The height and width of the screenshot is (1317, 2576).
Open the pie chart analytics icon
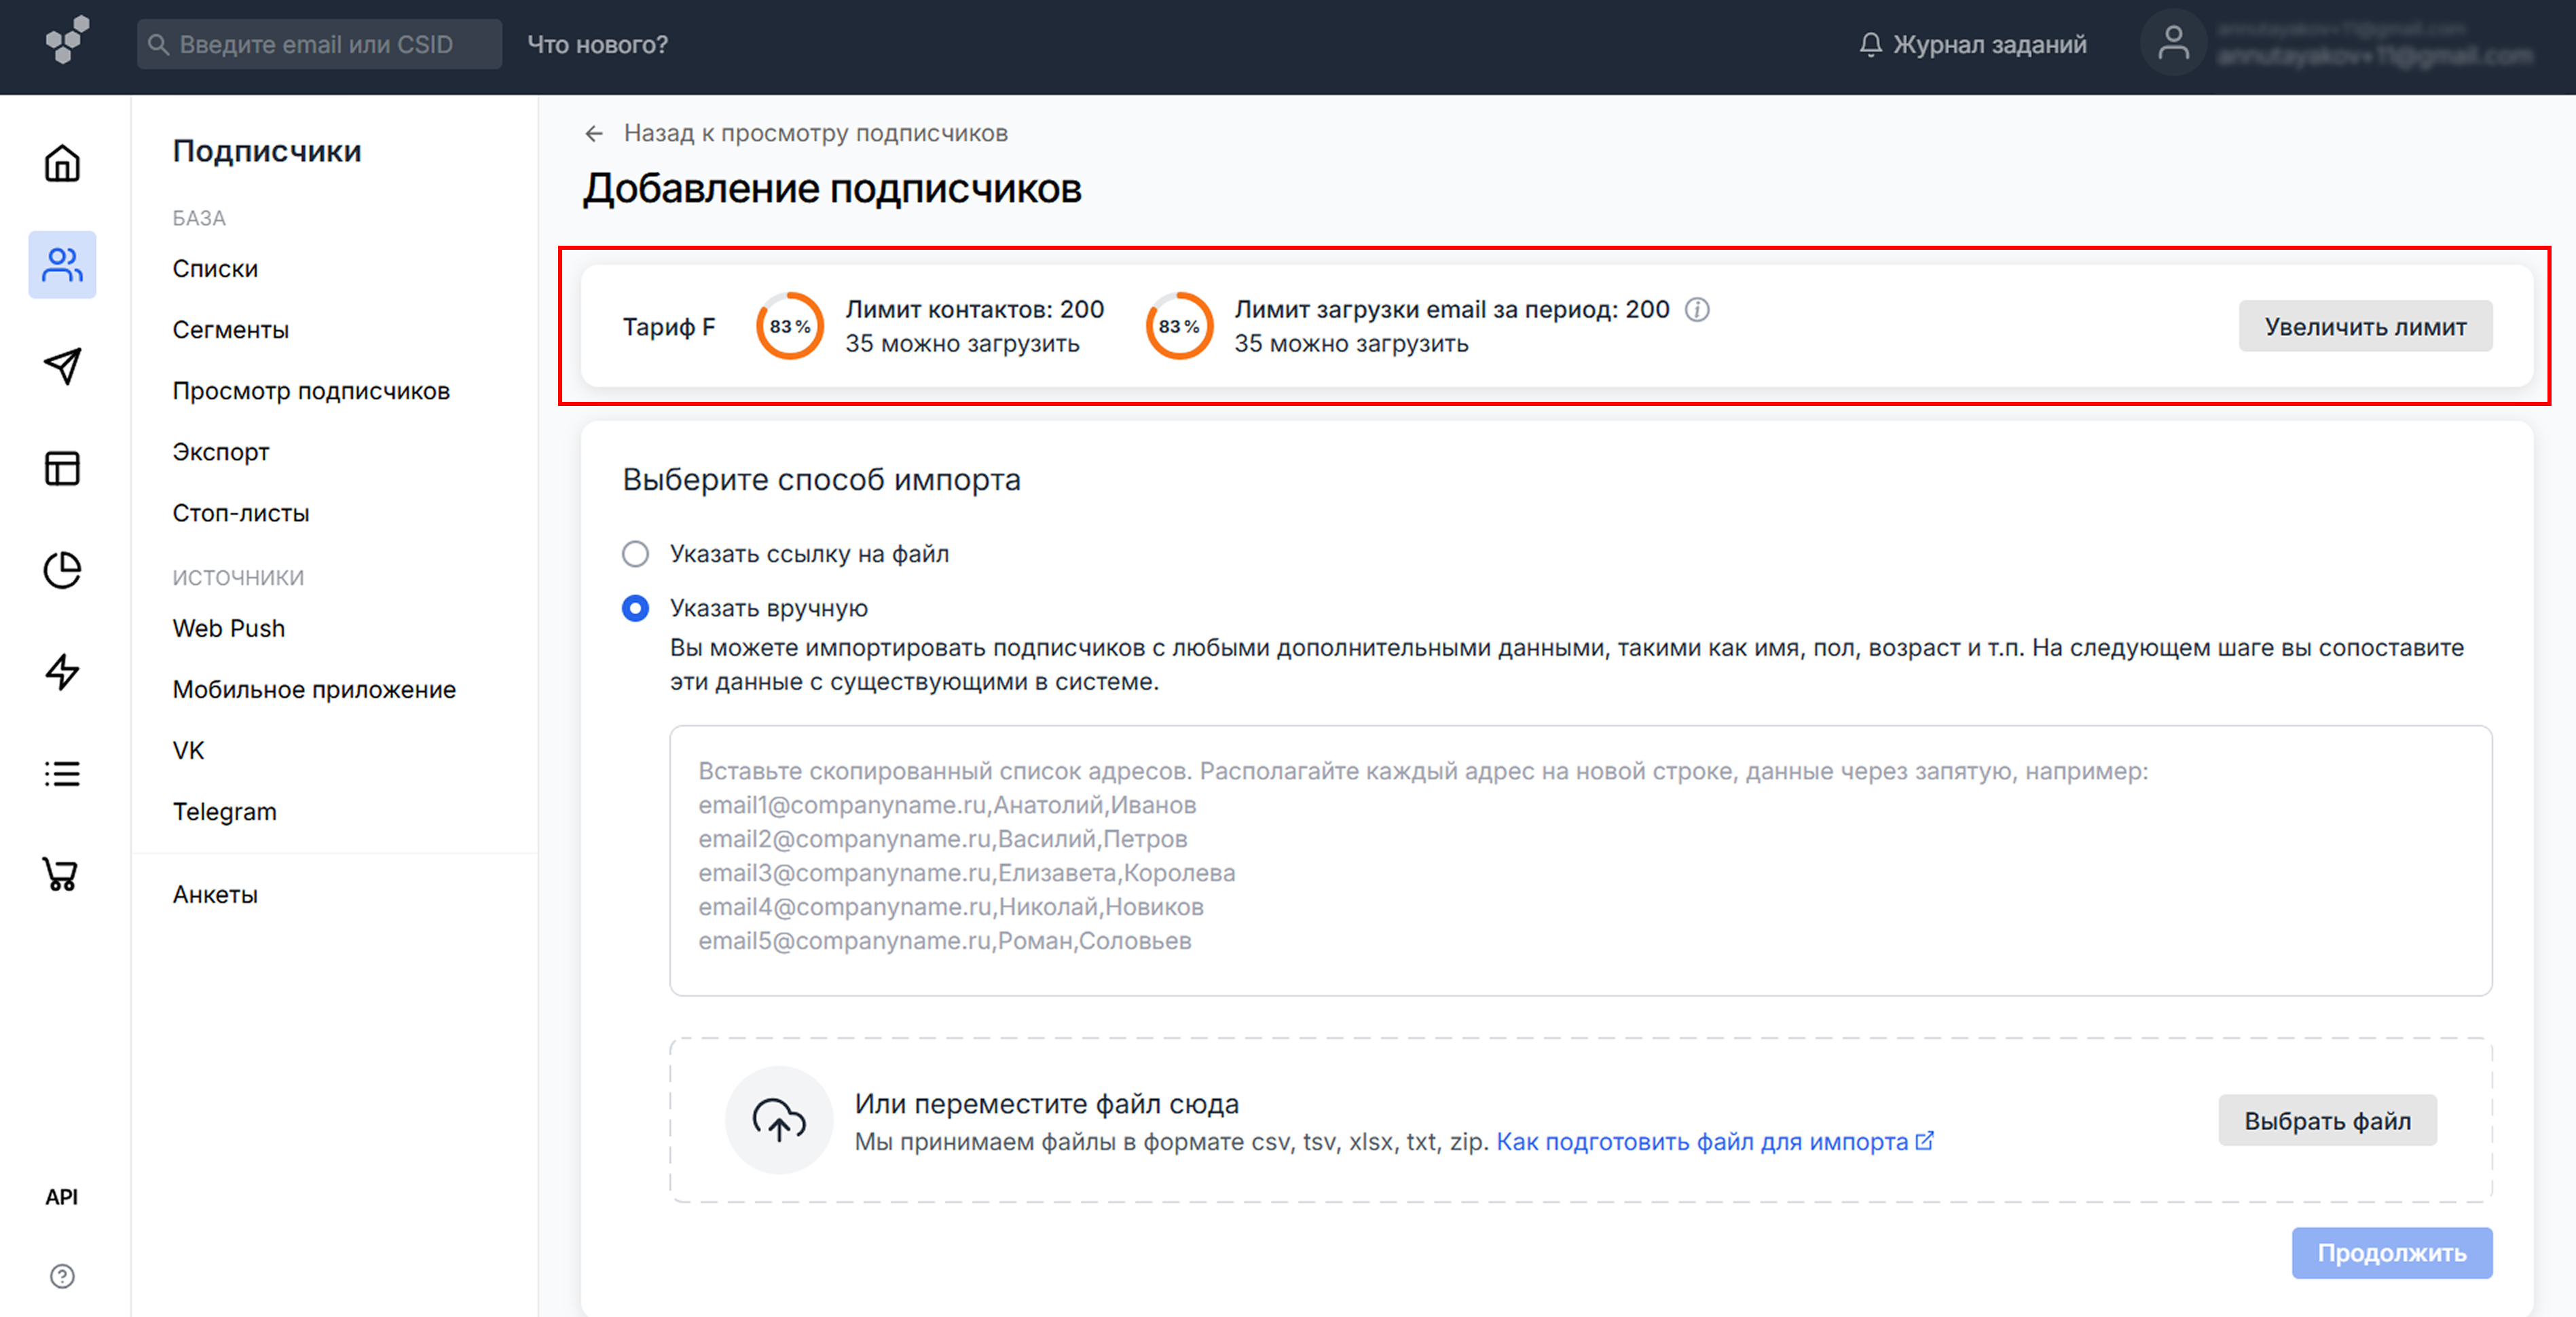click(62, 570)
